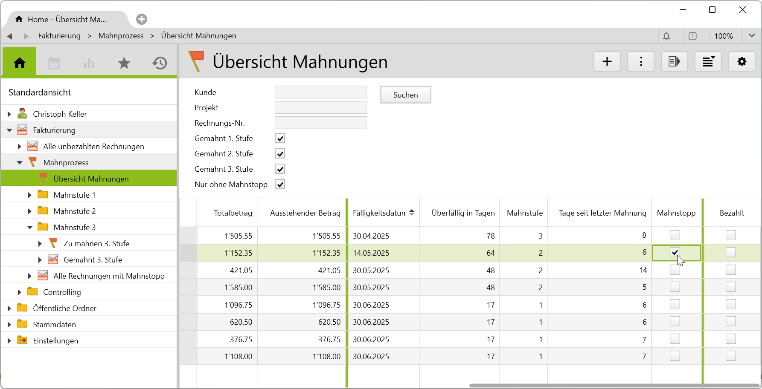This screenshot has height=389, width=762.
Task: Show favorites with the star icon
Action: pos(124,63)
